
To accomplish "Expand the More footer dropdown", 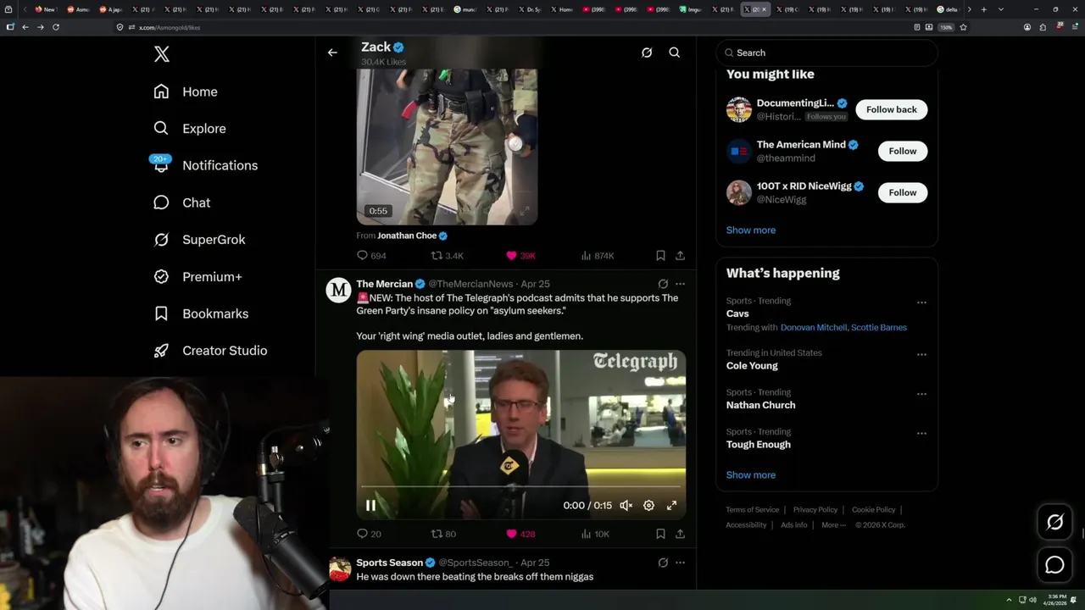I will [833, 525].
